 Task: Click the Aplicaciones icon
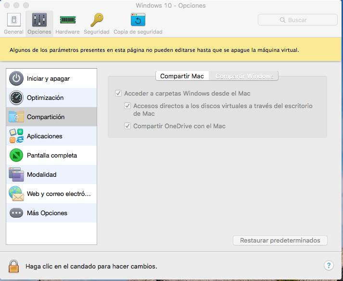16,136
